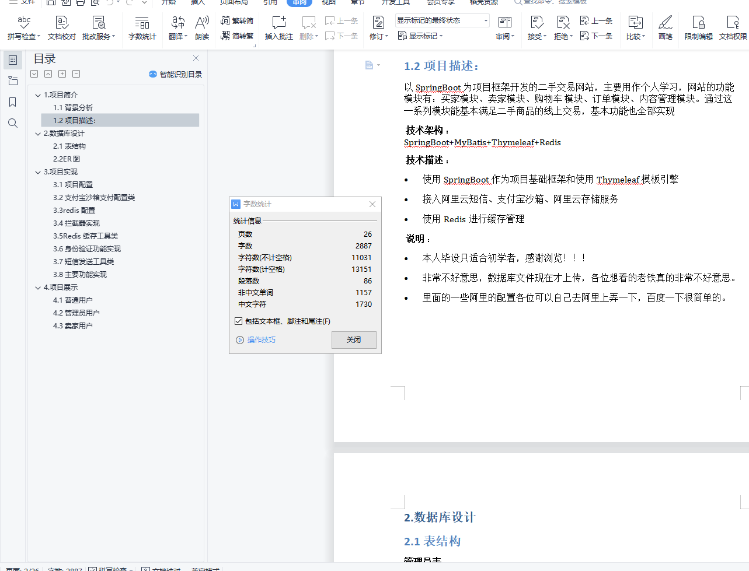Jump to 3.2 支付宝沙箱支付配置类 in outline
This screenshot has height=571, width=749.
94,198
